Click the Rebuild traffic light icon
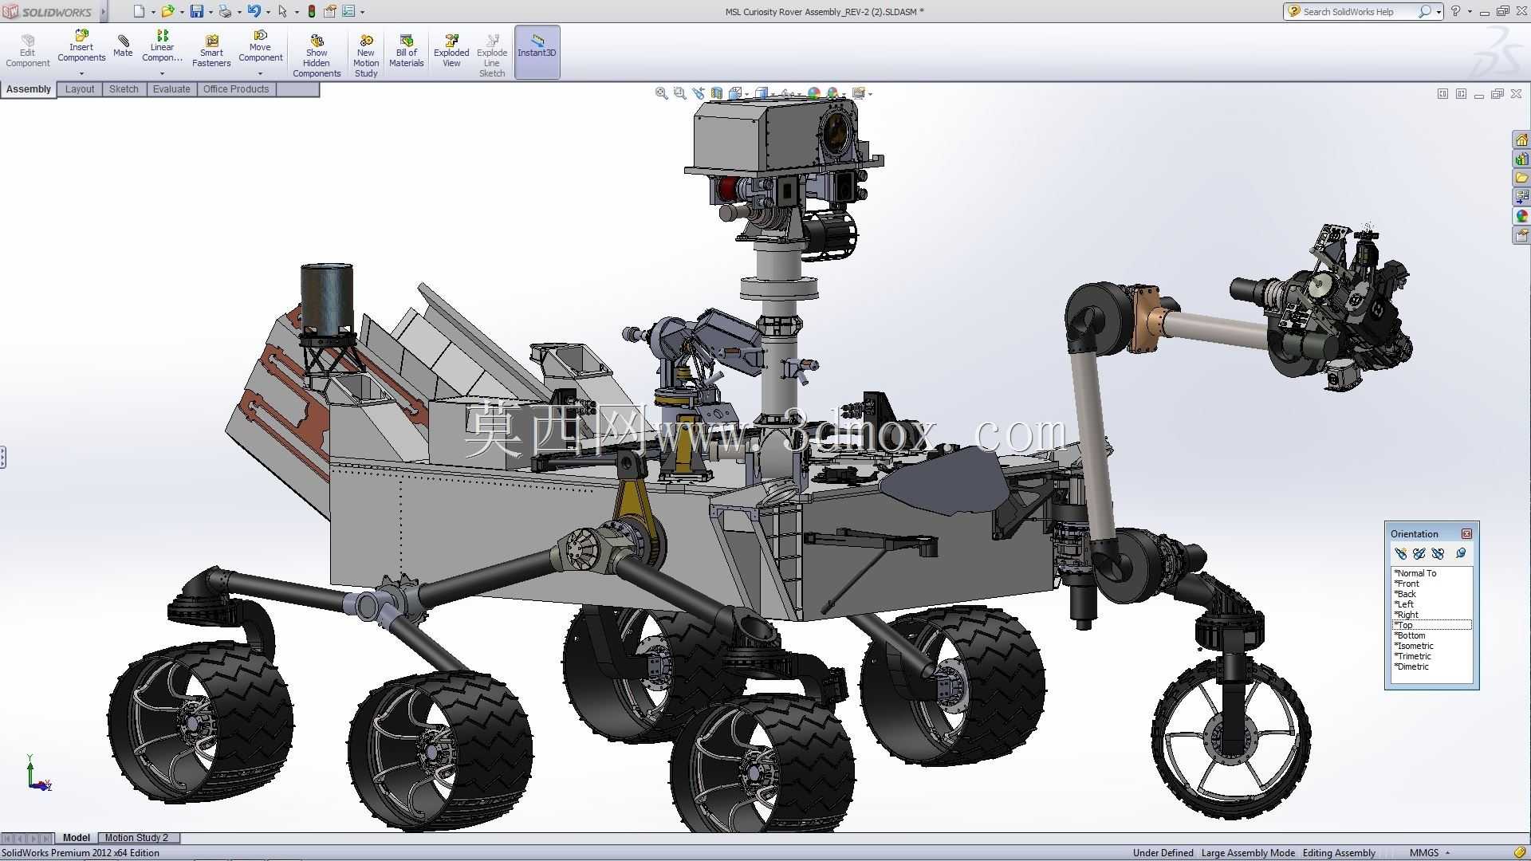 coord(312,11)
